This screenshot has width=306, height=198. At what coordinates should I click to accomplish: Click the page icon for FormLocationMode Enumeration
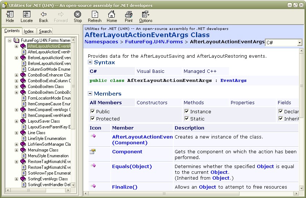point(24,98)
